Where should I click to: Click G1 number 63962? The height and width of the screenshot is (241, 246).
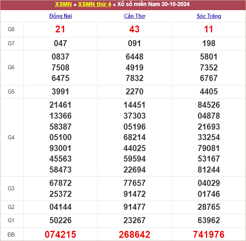(209, 220)
